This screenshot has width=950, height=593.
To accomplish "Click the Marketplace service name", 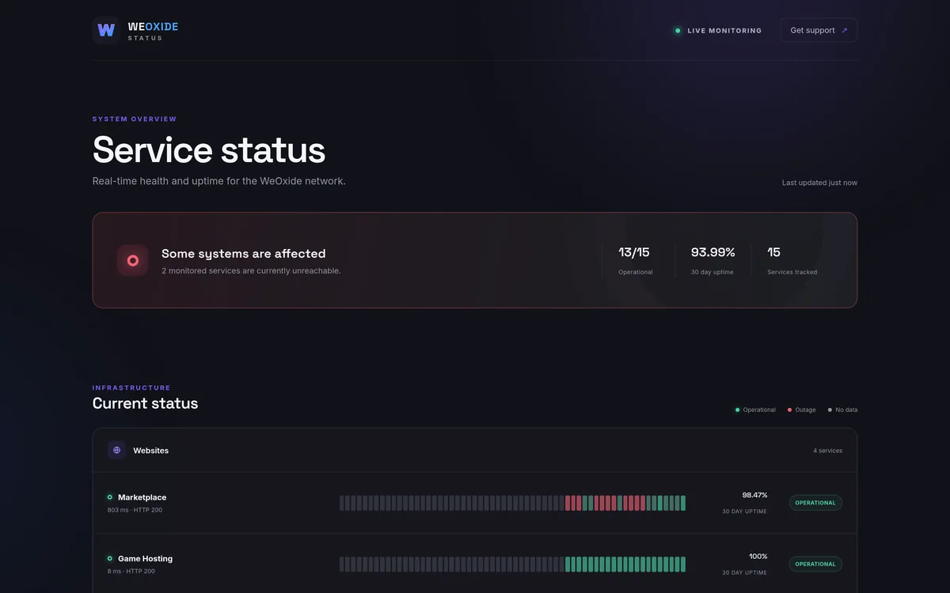I will pyautogui.click(x=142, y=497).
